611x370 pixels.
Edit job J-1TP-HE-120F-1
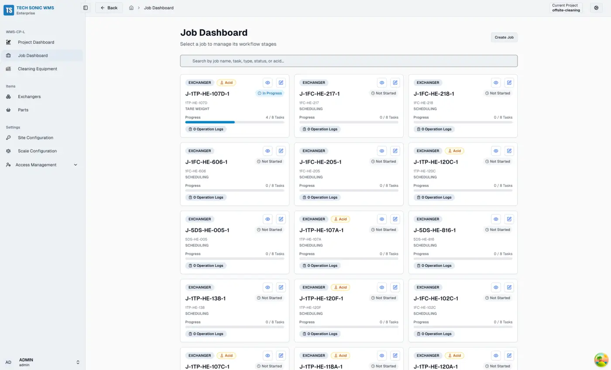coord(395,287)
